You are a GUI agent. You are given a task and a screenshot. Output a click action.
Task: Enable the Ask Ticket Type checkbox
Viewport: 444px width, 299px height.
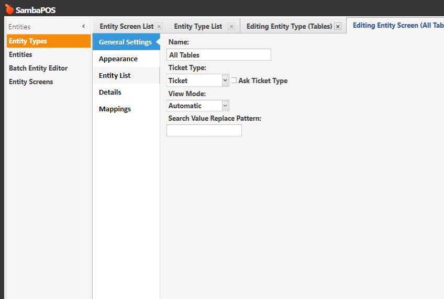coord(234,80)
